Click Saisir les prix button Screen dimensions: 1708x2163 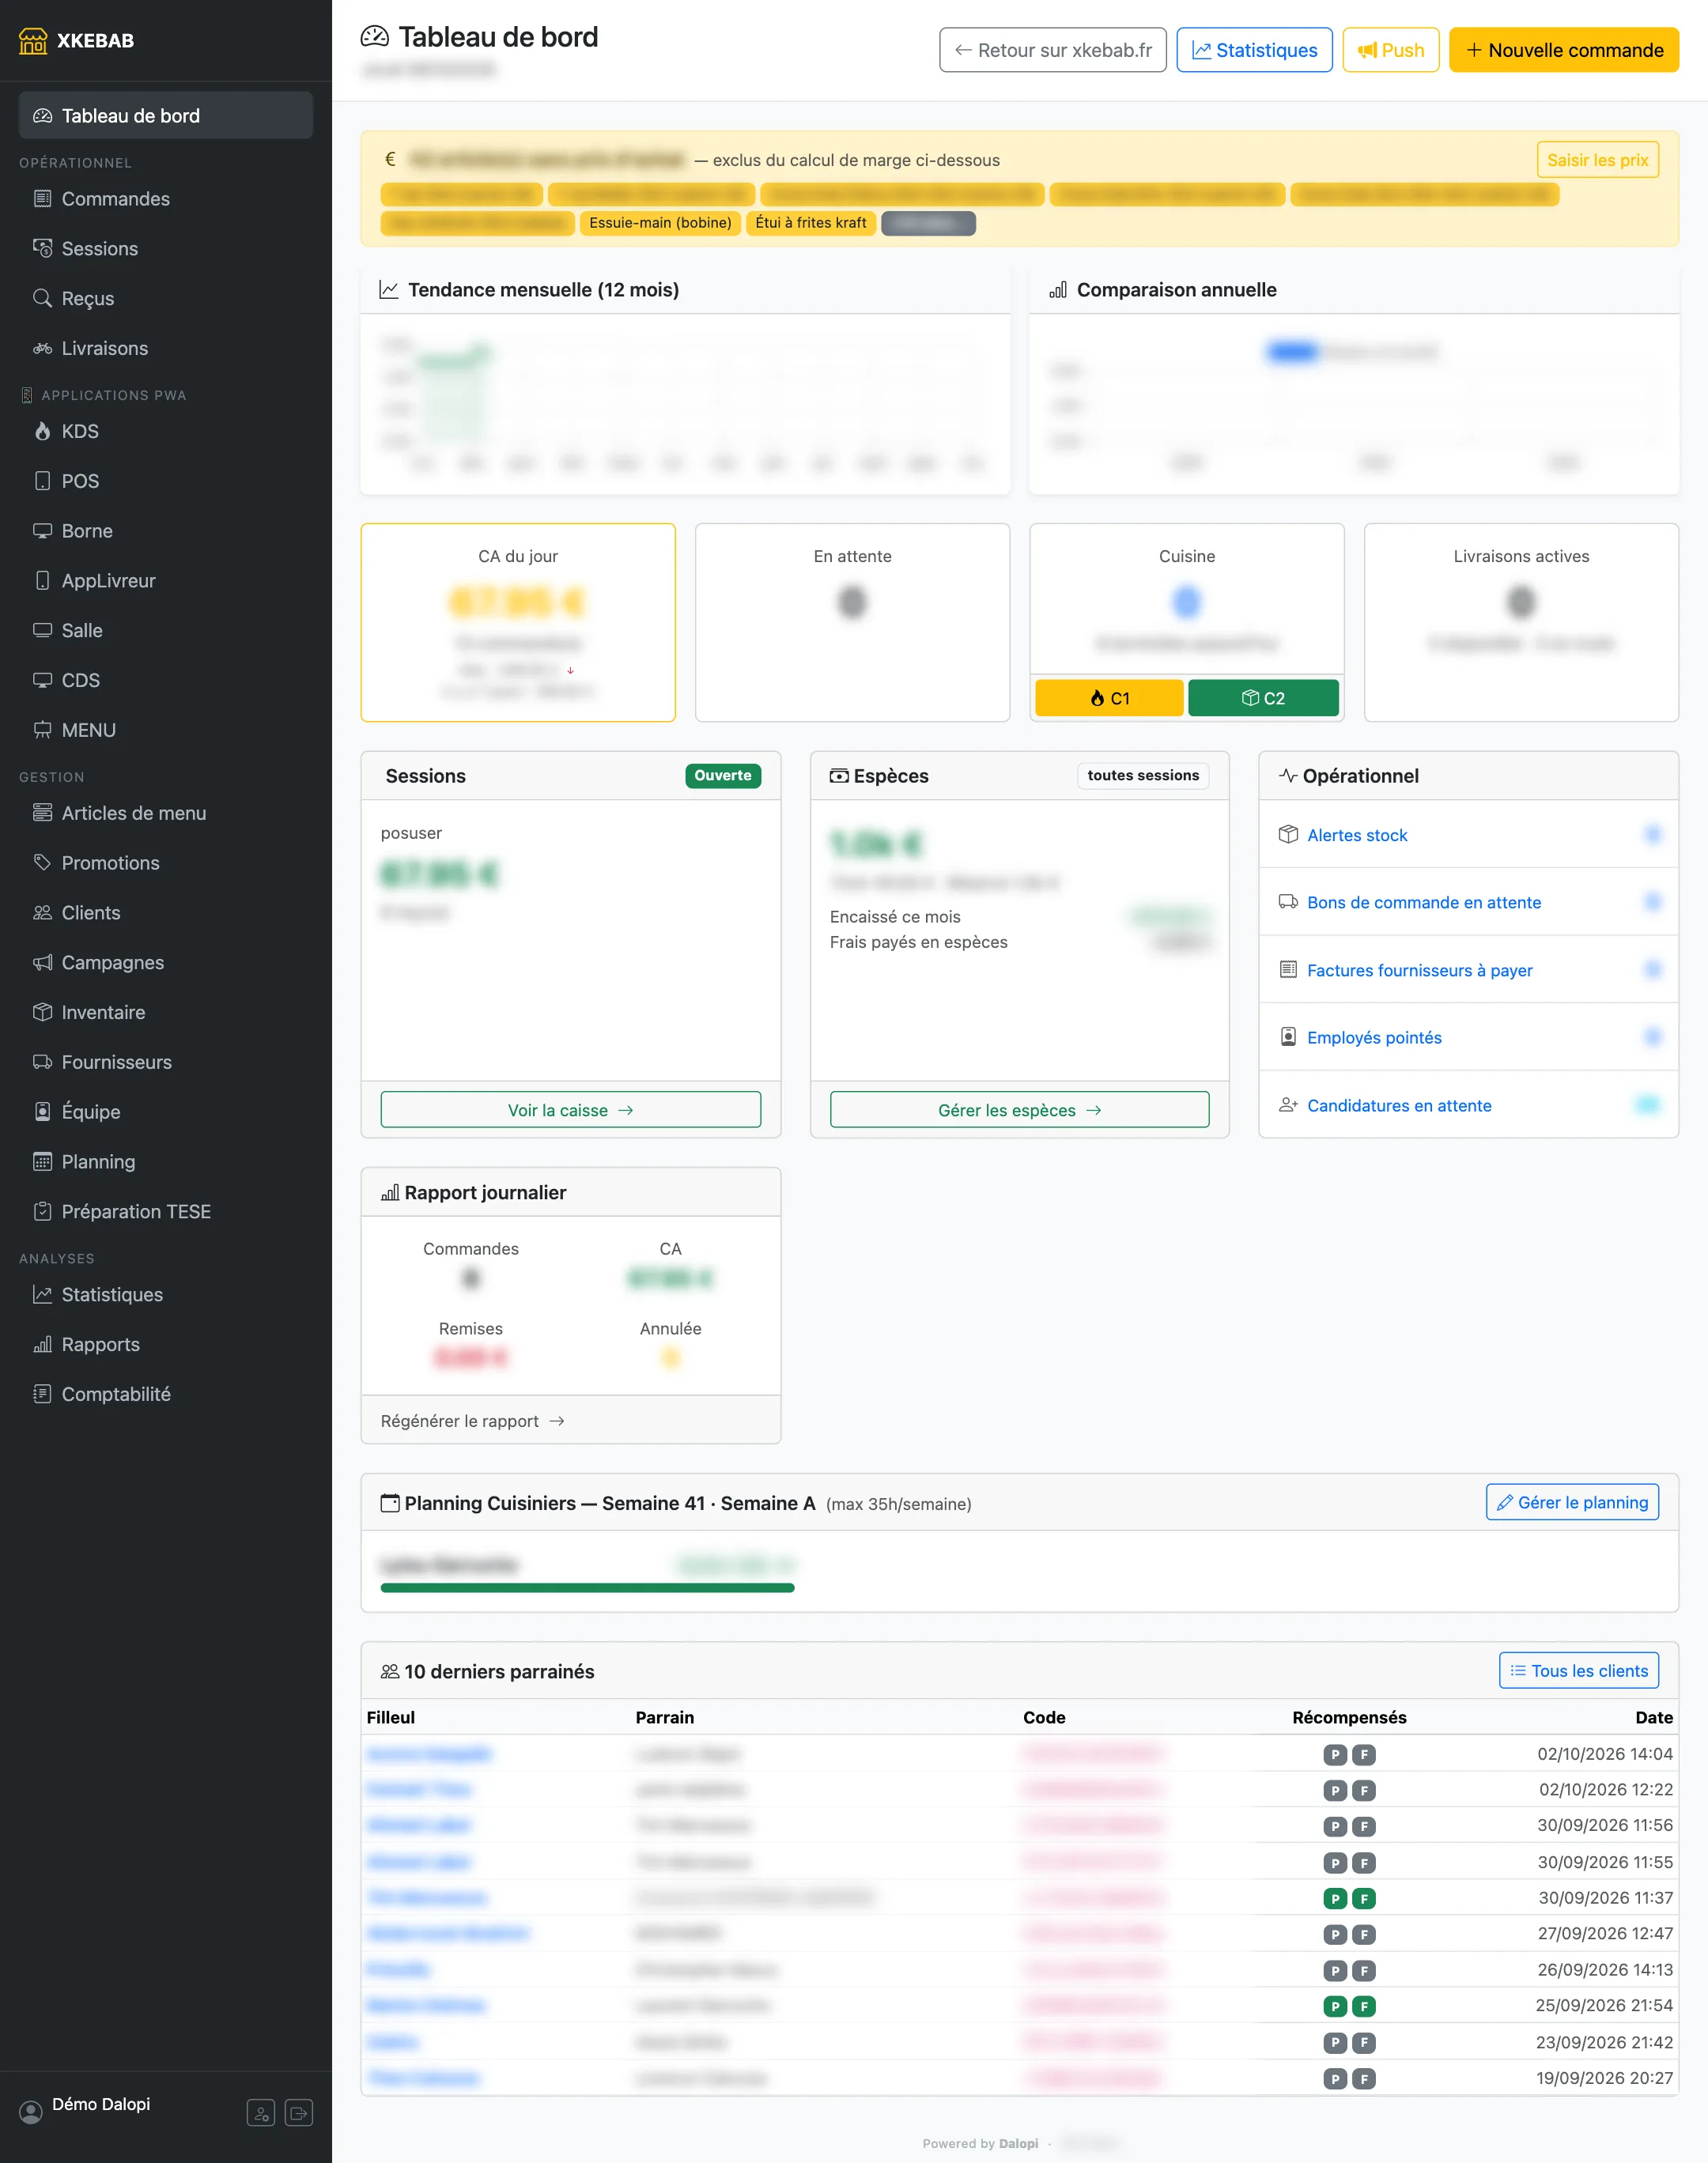coord(1597,160)
